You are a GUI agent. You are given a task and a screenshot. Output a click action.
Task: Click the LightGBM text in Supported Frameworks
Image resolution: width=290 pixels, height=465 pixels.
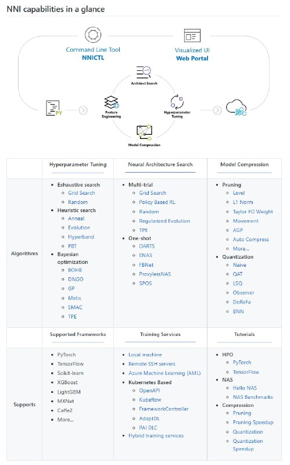[69, 392]
